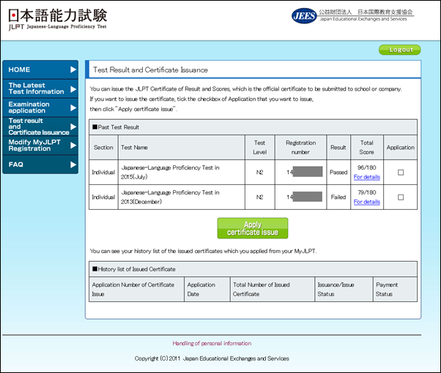
Task: Click the Passed result cell
Action: coord(338,172)
